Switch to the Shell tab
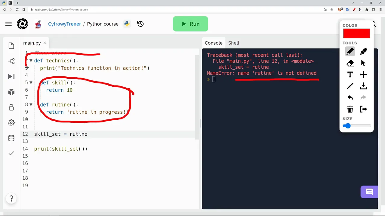385x216 pixels. pyautogui.click(x=233, y=43)
